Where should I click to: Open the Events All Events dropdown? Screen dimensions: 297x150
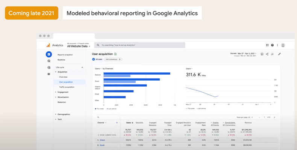[215, 124]
